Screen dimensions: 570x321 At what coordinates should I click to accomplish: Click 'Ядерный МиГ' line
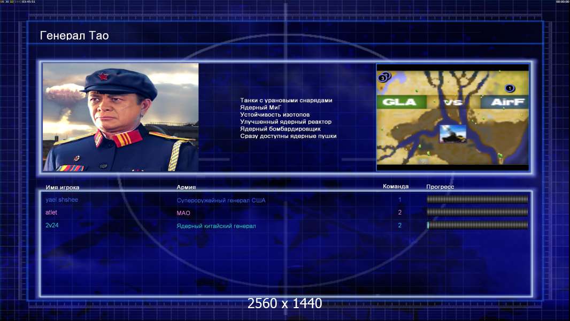pyautogui.click(x=260, y=108)
